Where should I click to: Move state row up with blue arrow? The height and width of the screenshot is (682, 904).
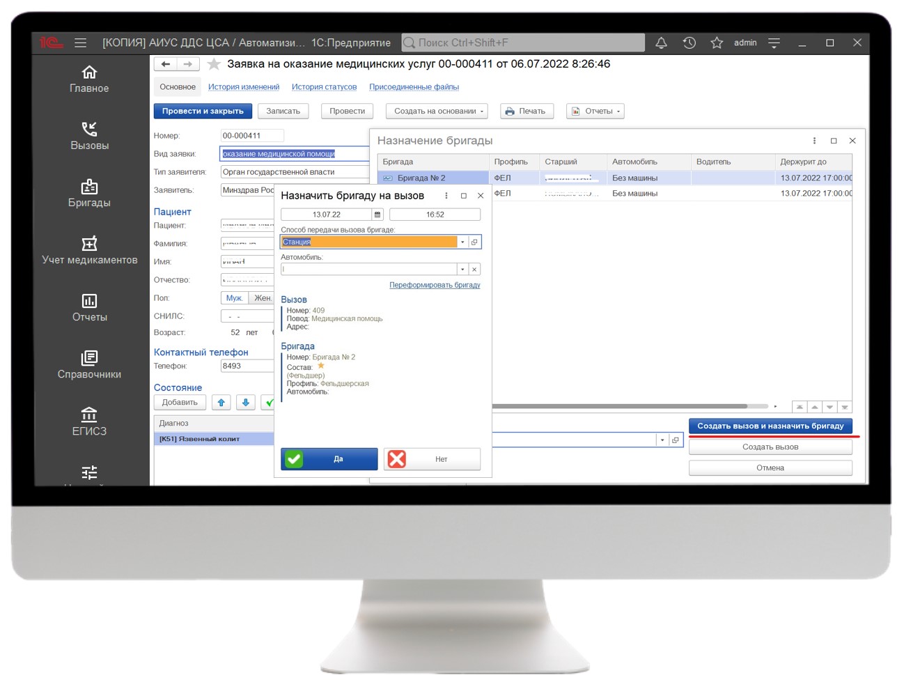(x=221, y=402)
